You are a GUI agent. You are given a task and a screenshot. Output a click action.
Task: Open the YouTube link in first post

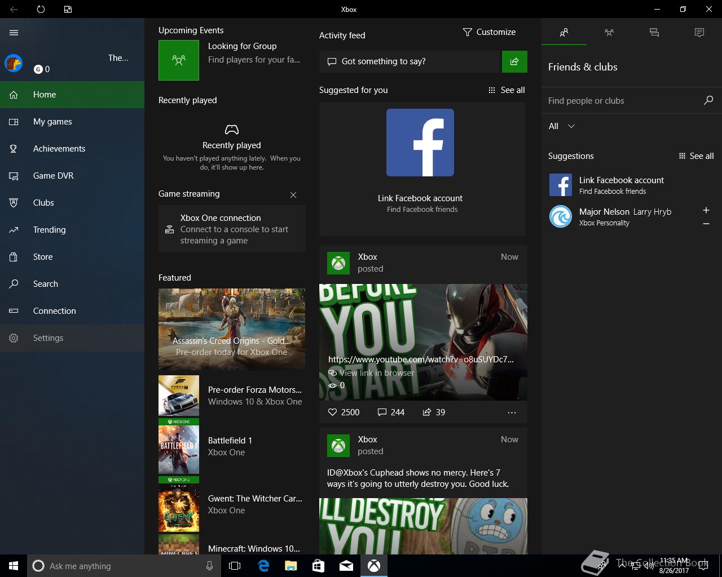(x=421, y=359)
